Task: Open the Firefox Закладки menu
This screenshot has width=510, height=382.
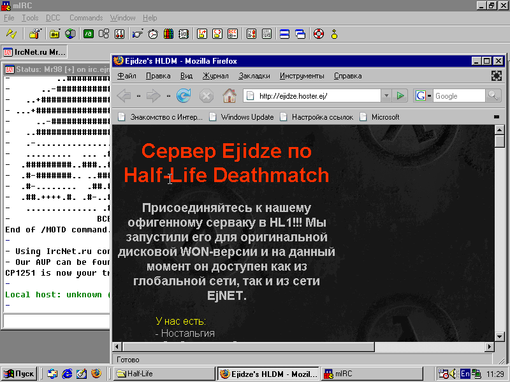Action: pos(254,76)
